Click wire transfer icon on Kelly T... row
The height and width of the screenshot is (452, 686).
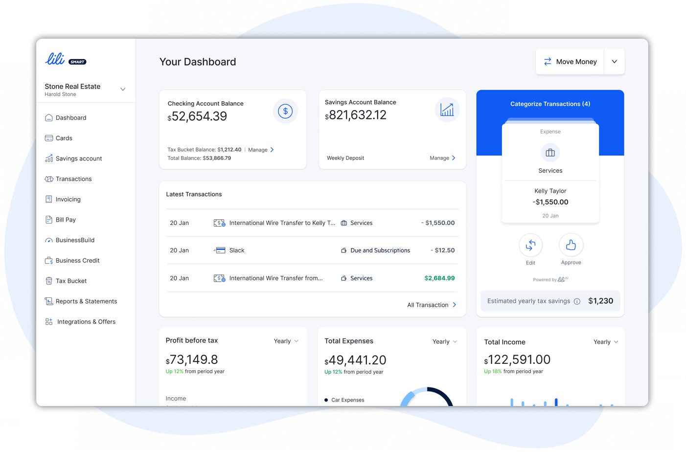(x=219, y=223)
